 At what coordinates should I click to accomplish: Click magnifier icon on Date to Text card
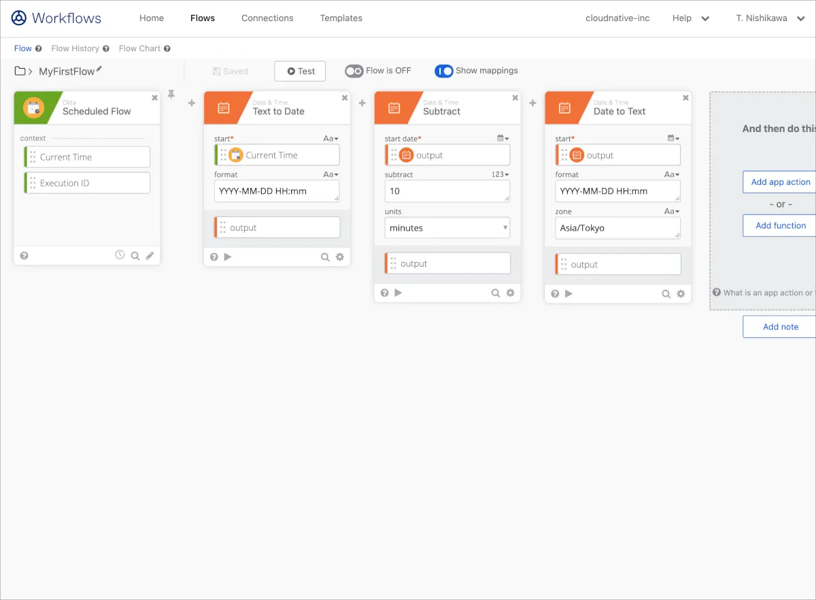click(666, 295)
